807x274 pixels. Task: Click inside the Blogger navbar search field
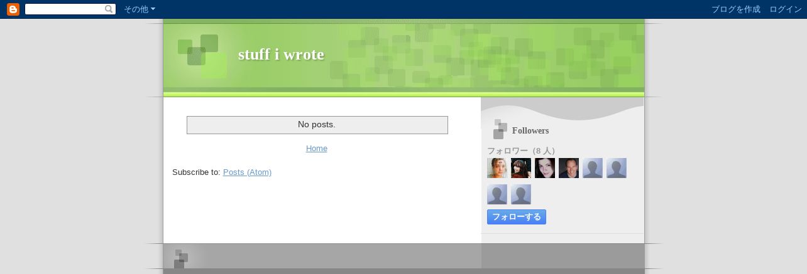65,9
